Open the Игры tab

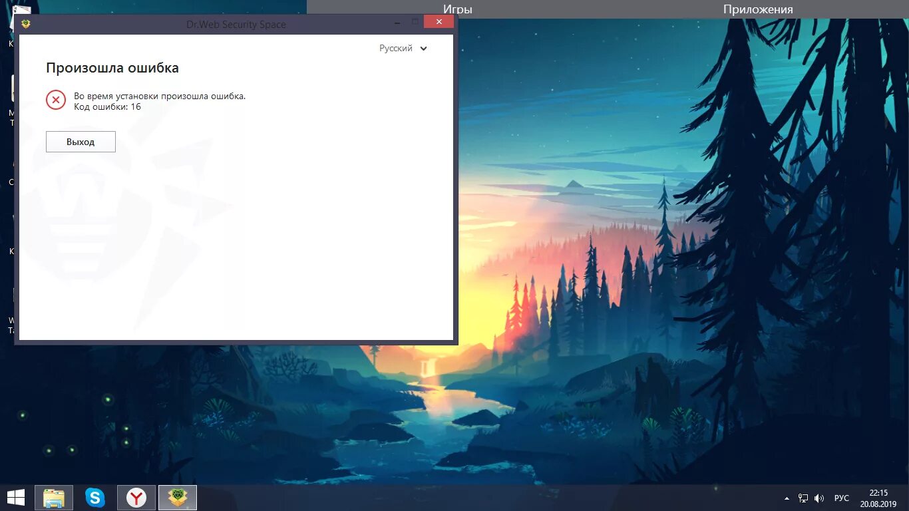point(458,9)
